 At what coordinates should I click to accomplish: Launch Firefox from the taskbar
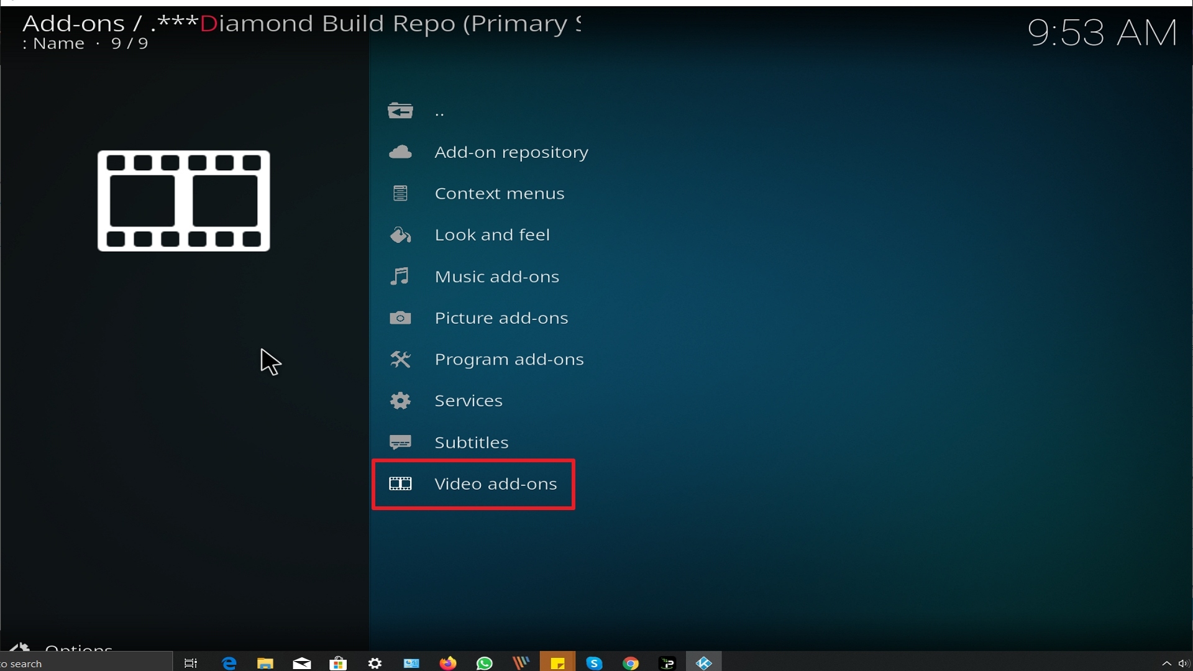(x=447, y=664)
